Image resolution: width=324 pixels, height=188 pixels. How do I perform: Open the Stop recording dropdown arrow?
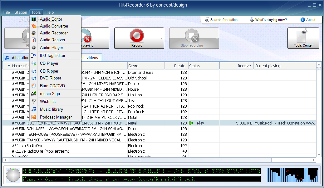pyautogui.click(x=217, y=38)
